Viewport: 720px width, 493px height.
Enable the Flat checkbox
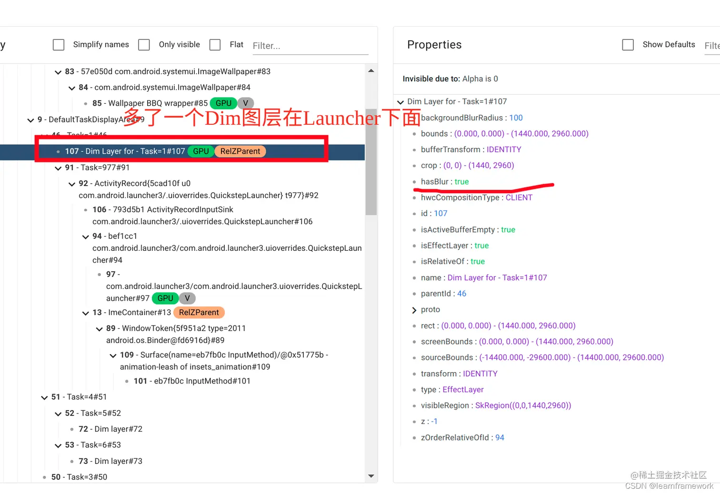pyautogui.click(x=215, y=44)
